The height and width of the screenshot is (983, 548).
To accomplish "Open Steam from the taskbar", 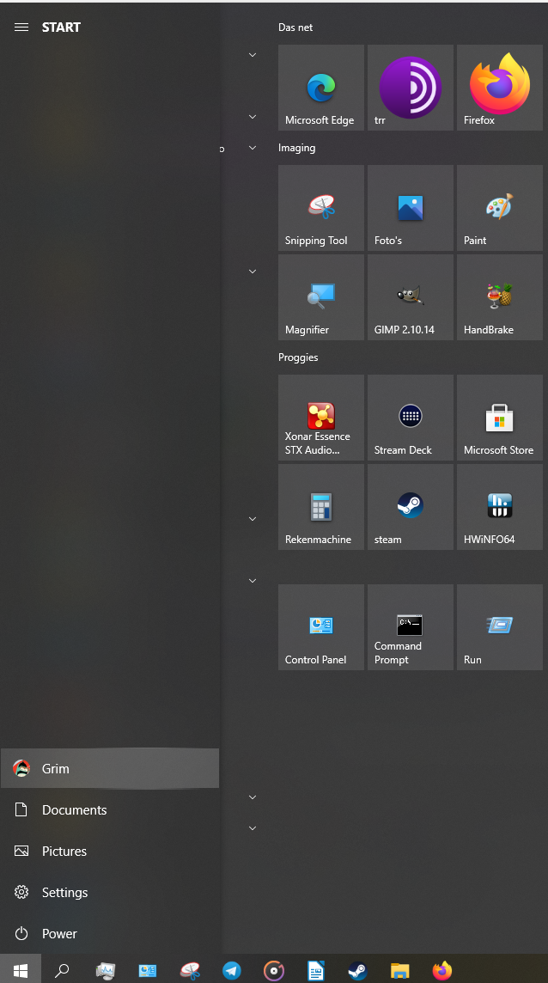I will (x=358, y=970).
